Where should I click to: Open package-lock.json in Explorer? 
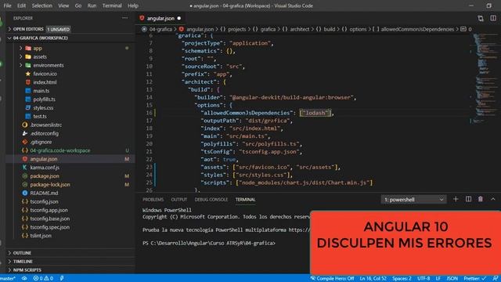[50, 185]
